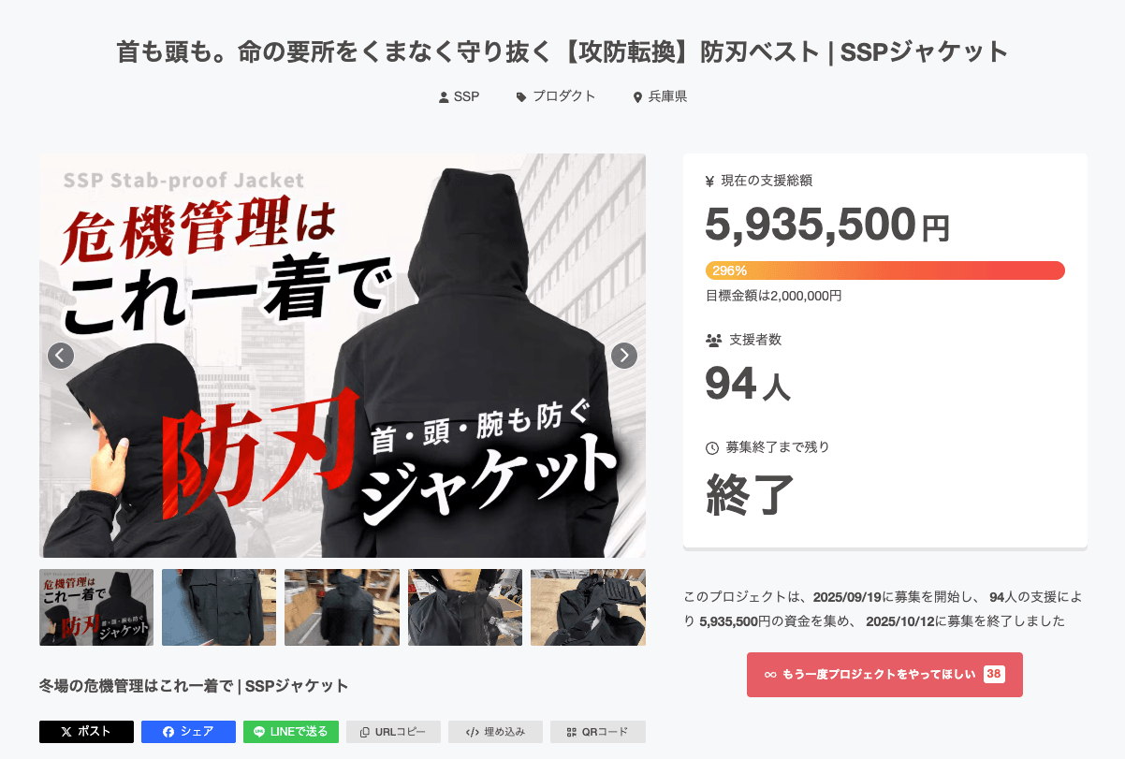Advance the image carousel with the right arrow

[x=623, y=356]
